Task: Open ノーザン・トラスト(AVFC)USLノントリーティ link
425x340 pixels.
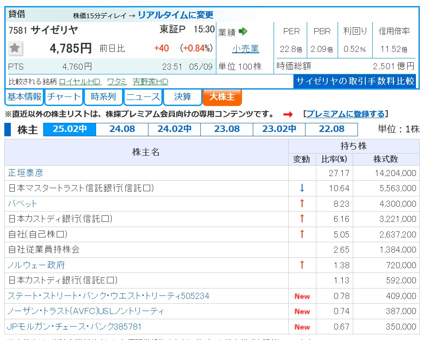Action: point(86,311)
